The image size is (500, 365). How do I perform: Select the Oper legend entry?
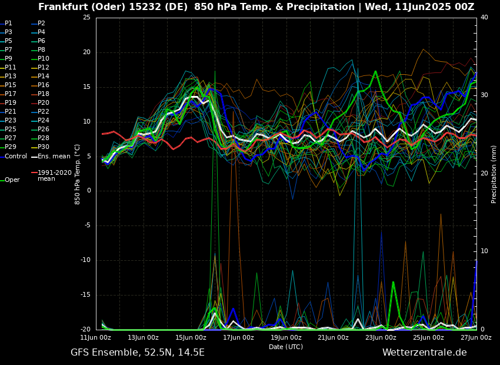(x=10, y=180)
